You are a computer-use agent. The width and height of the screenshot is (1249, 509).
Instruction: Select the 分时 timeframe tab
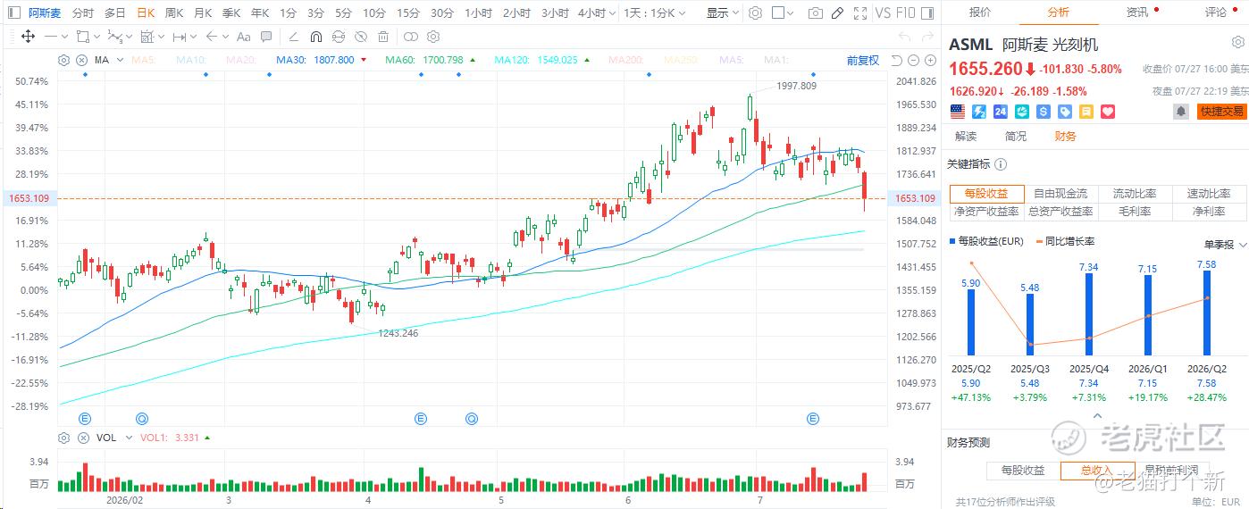coord(82,13)
